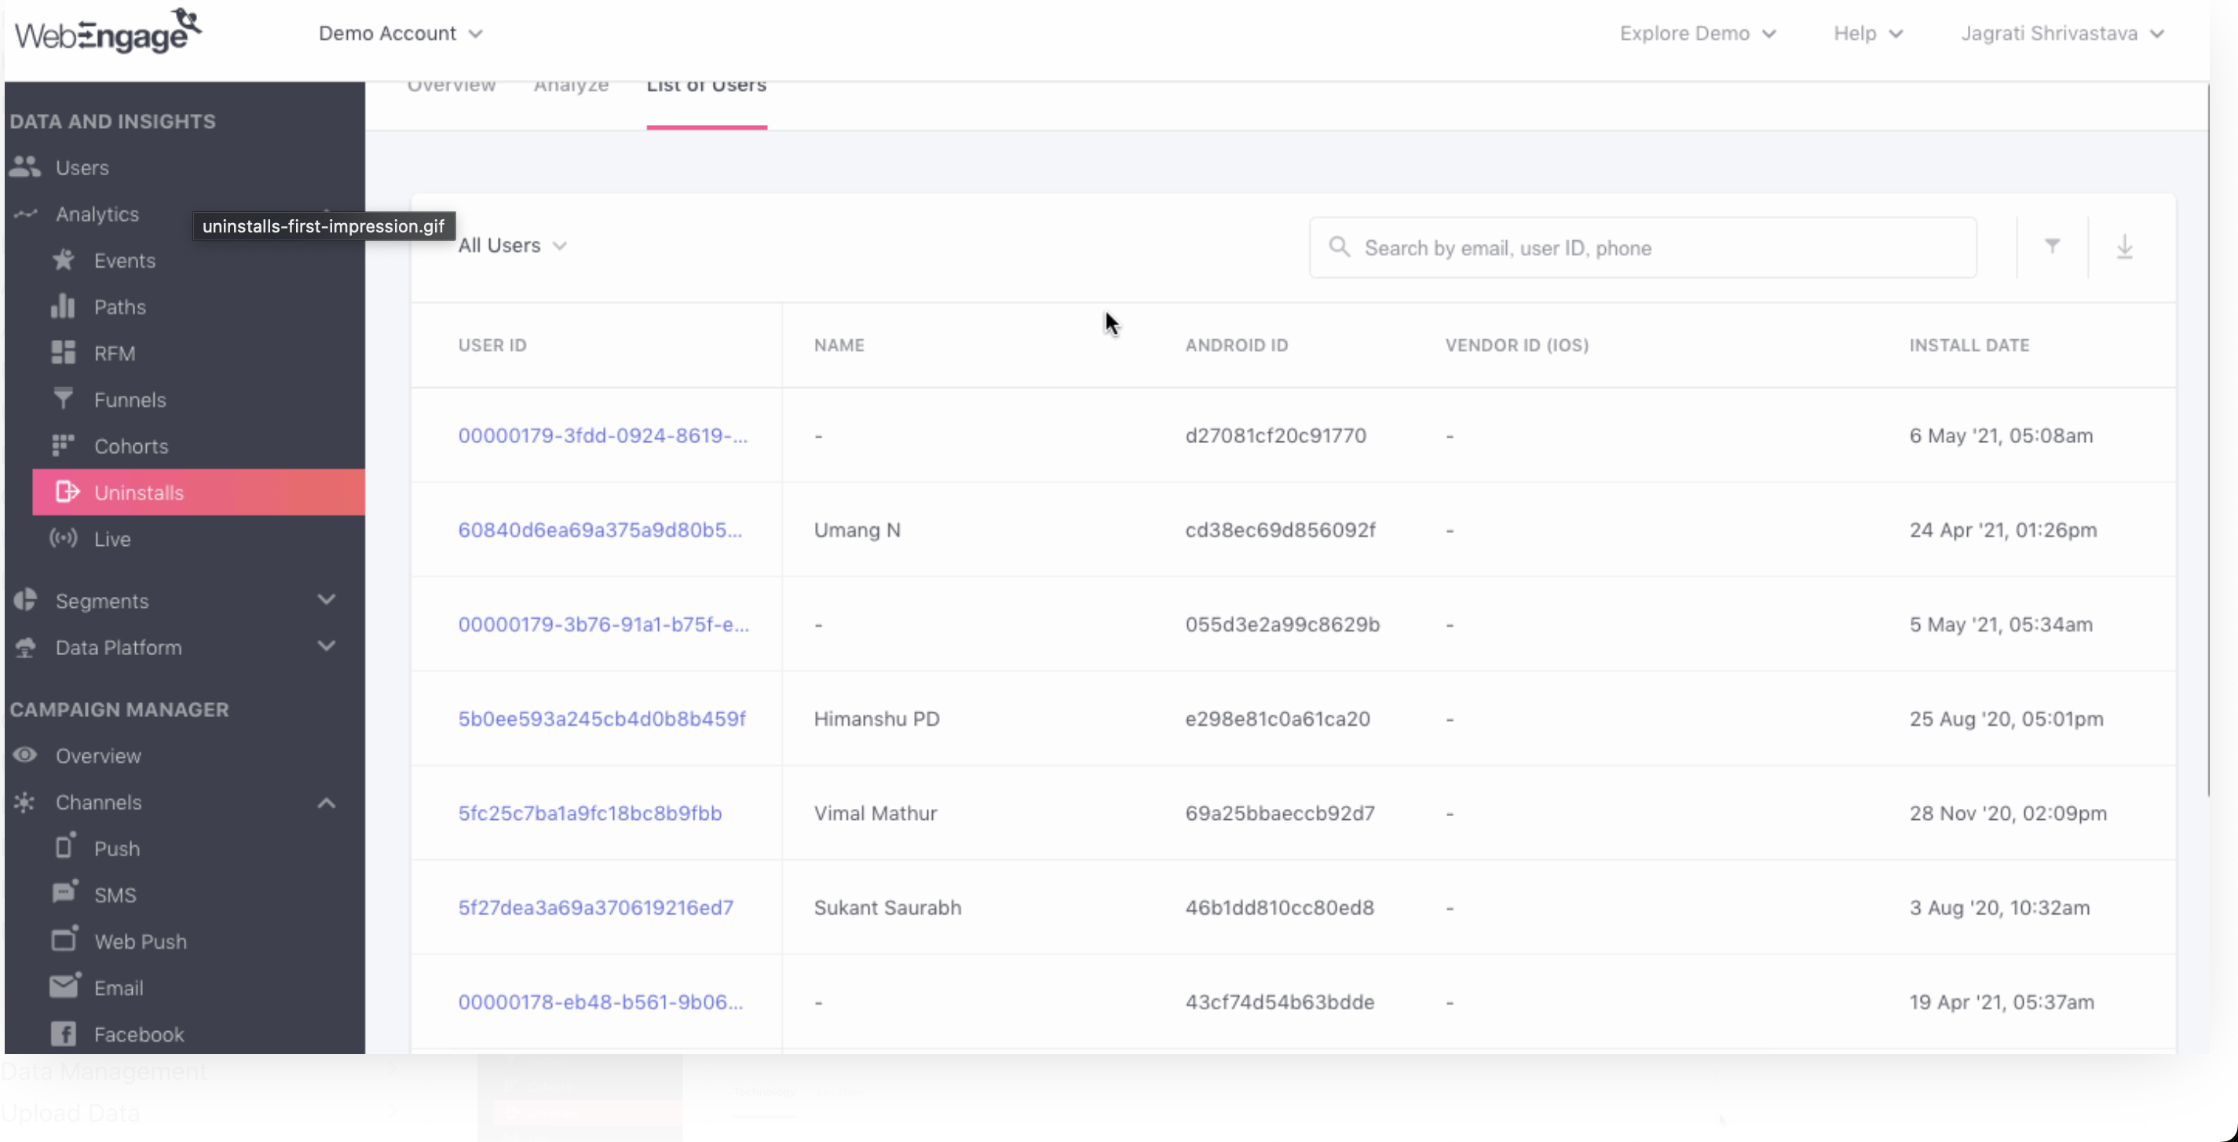Image resolution: width=2238 pixels, height=1142 pixels.
Task: Expand the Data Platform chevron
Action: 326,646
